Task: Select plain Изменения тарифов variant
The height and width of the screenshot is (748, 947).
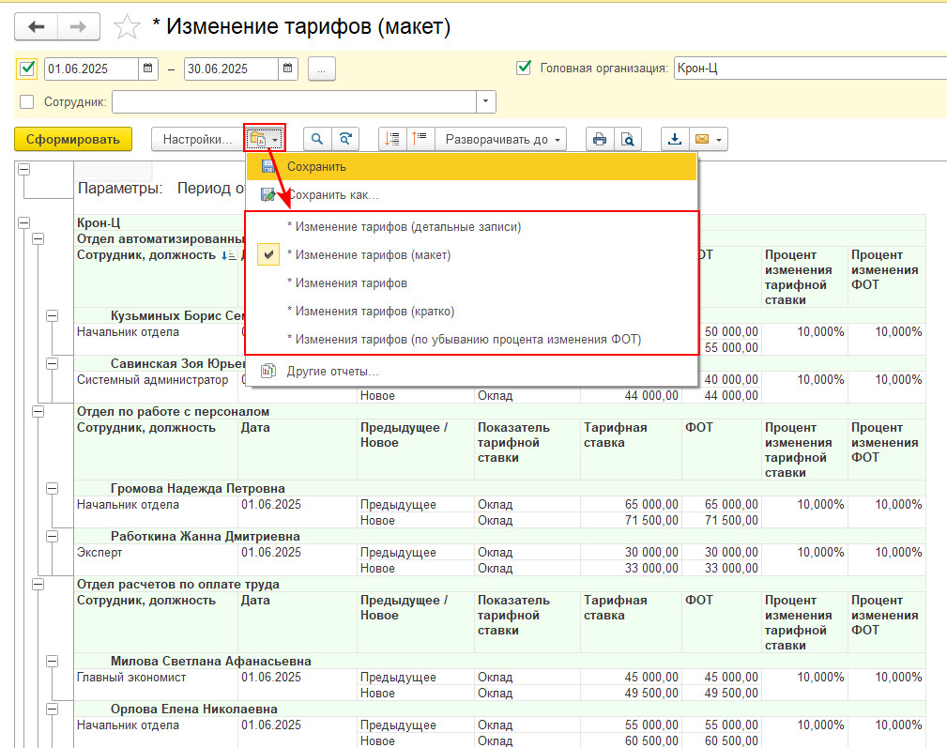Action: [472, 283]
